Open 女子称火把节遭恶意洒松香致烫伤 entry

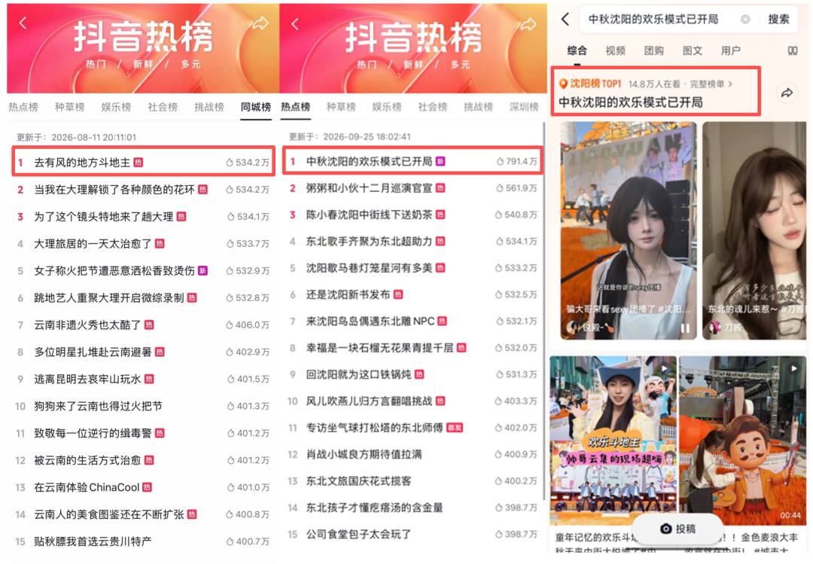click(144, 270)
